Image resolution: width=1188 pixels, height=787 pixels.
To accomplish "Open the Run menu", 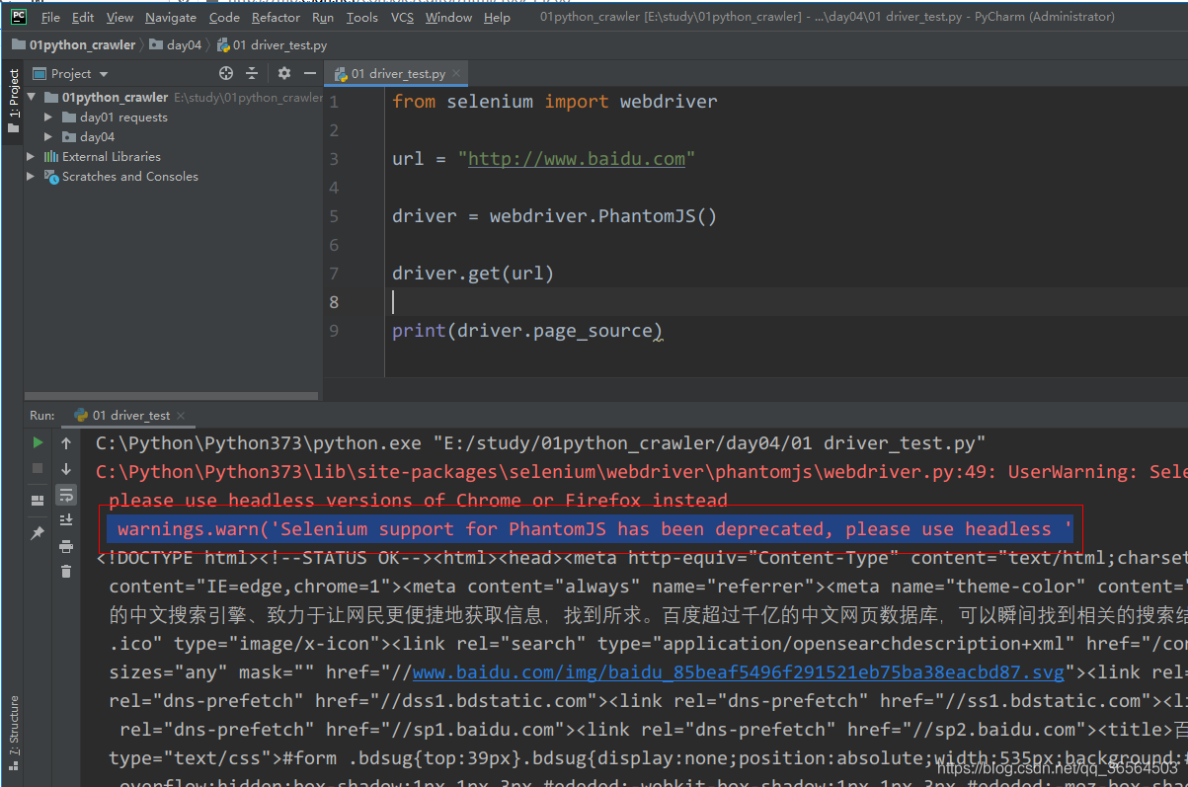I will tap(322, 17).
